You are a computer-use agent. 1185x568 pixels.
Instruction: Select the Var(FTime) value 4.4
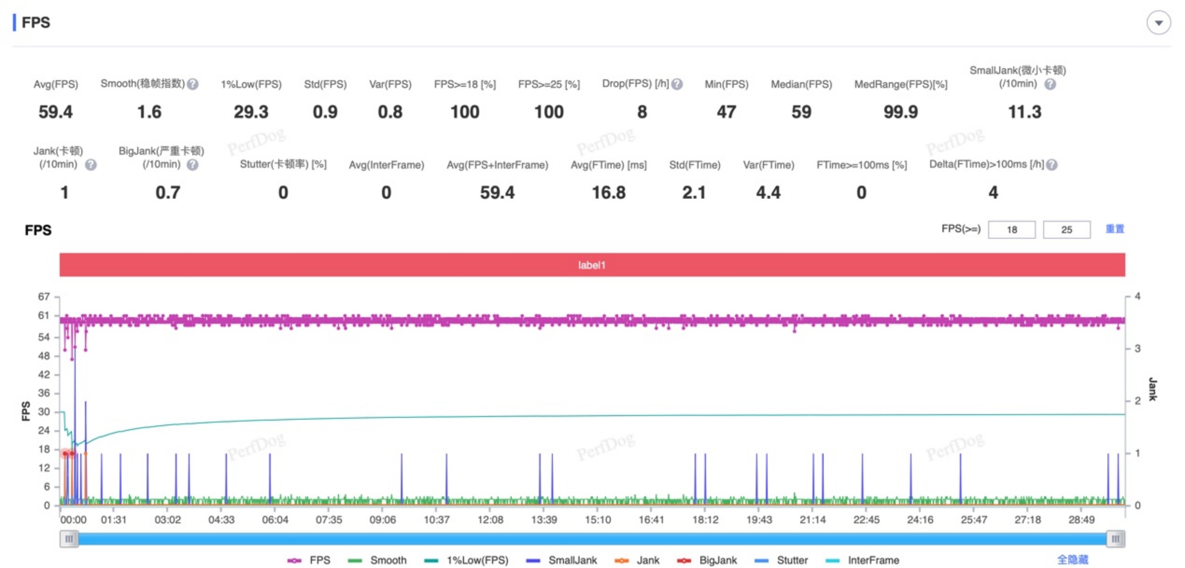point(768,192)
